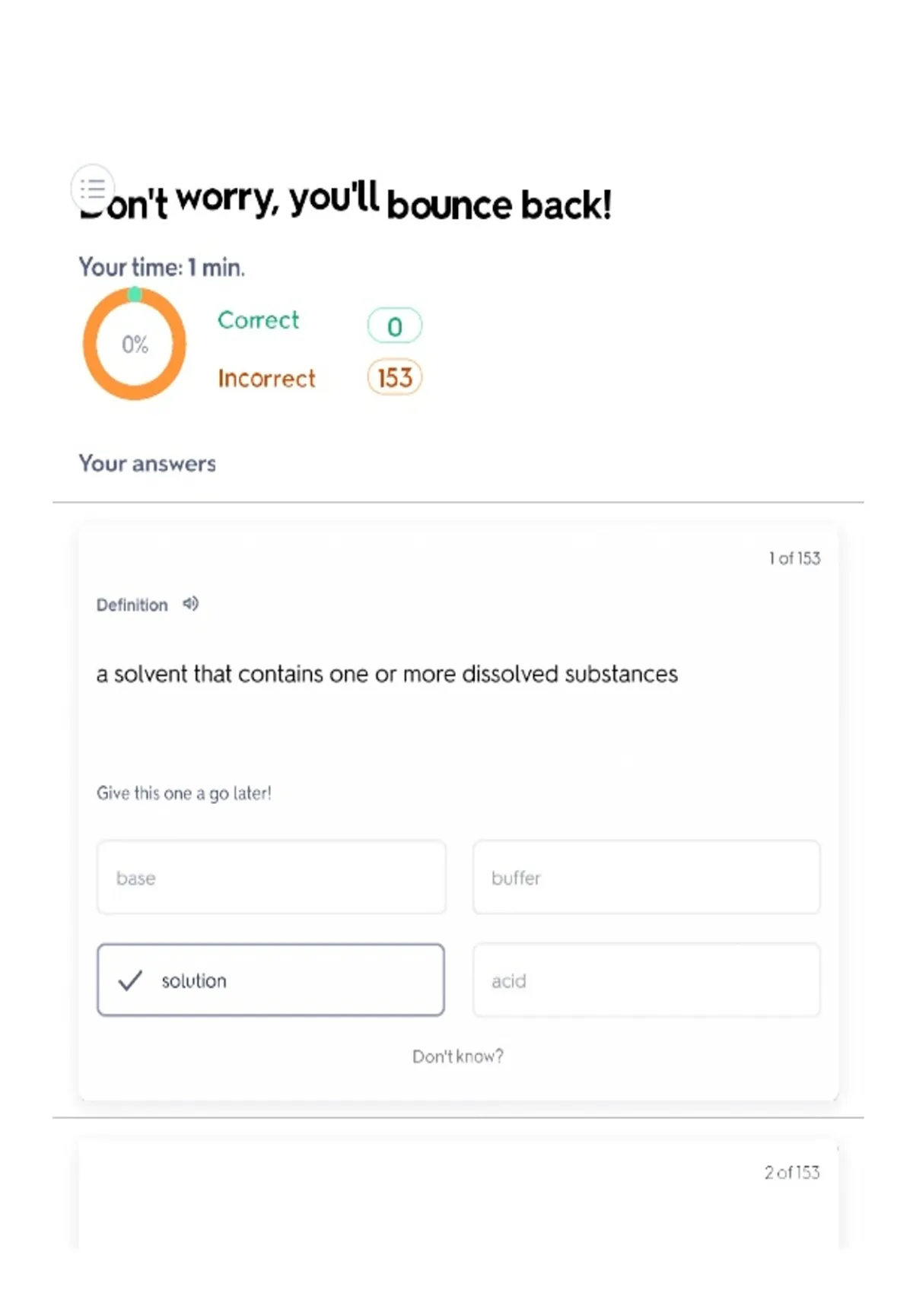Image resolution: width=913 pixels, height=1293 pixels.
Task: Click the checkmark beside solution
Action: pyautogui.click(x=131, y=980)
